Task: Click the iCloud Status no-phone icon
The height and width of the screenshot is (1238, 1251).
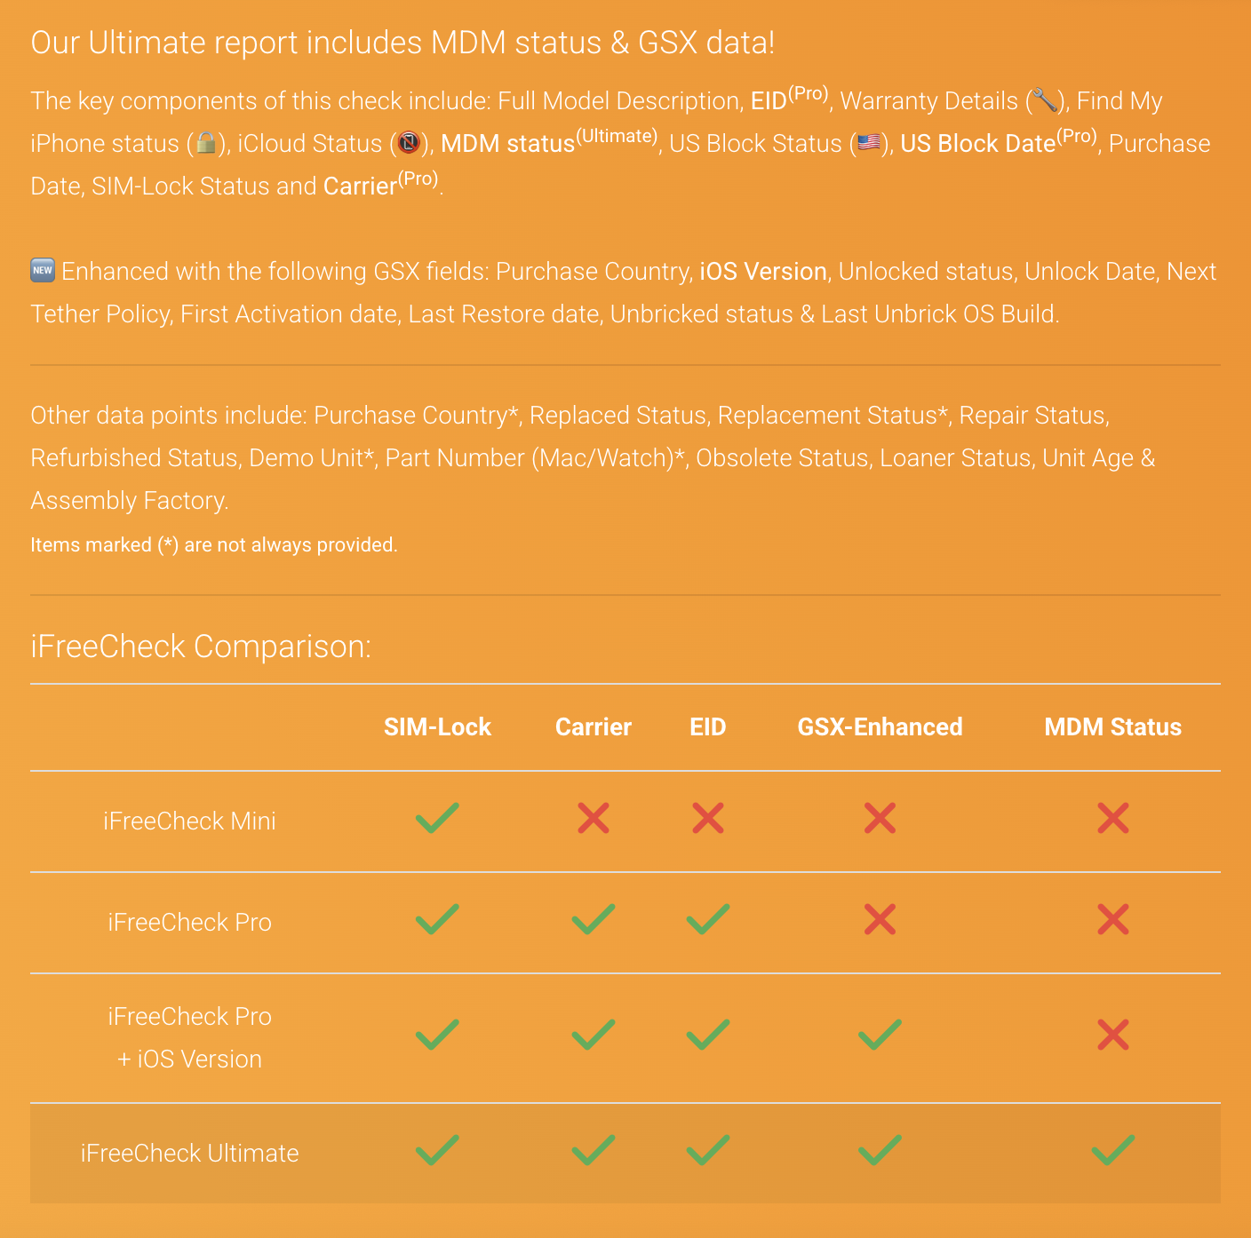Action: 409,143
